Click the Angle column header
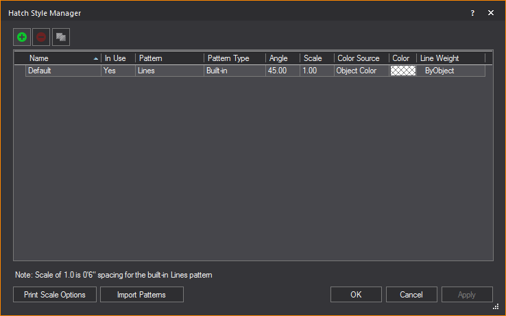Viewport: 506px width, 316px height. pos(282,58)
